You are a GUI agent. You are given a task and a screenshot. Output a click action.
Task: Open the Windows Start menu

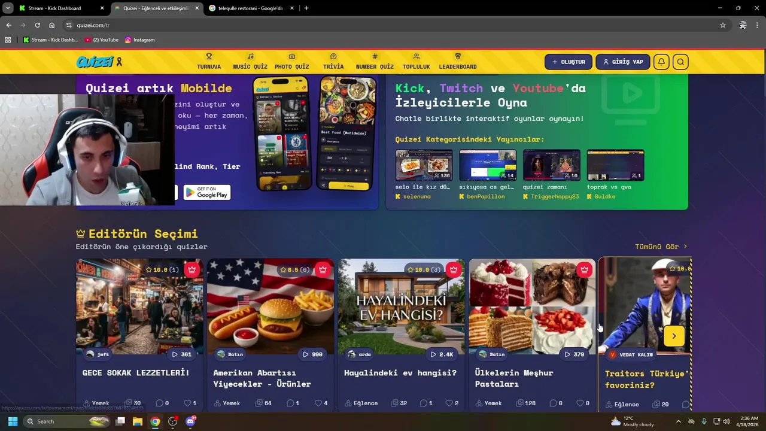tap(13, 421)
